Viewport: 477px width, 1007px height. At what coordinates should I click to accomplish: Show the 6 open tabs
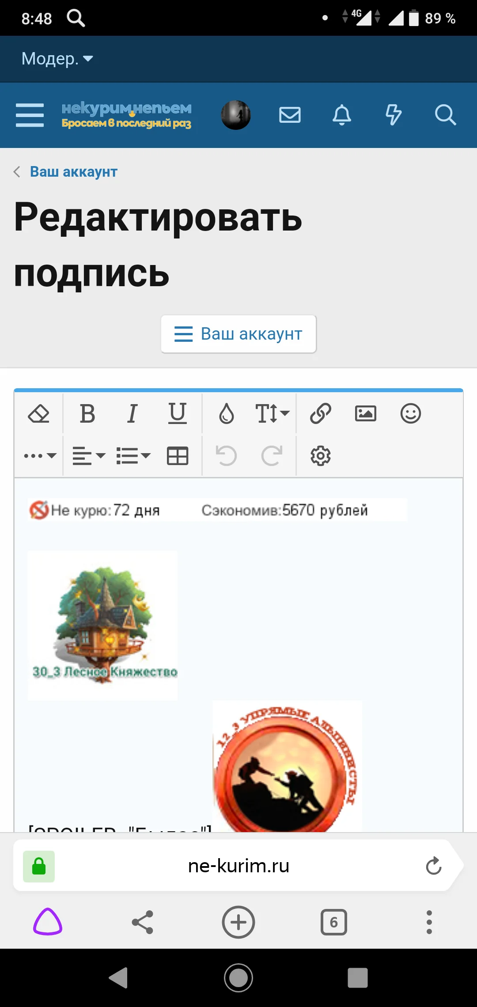334,922
